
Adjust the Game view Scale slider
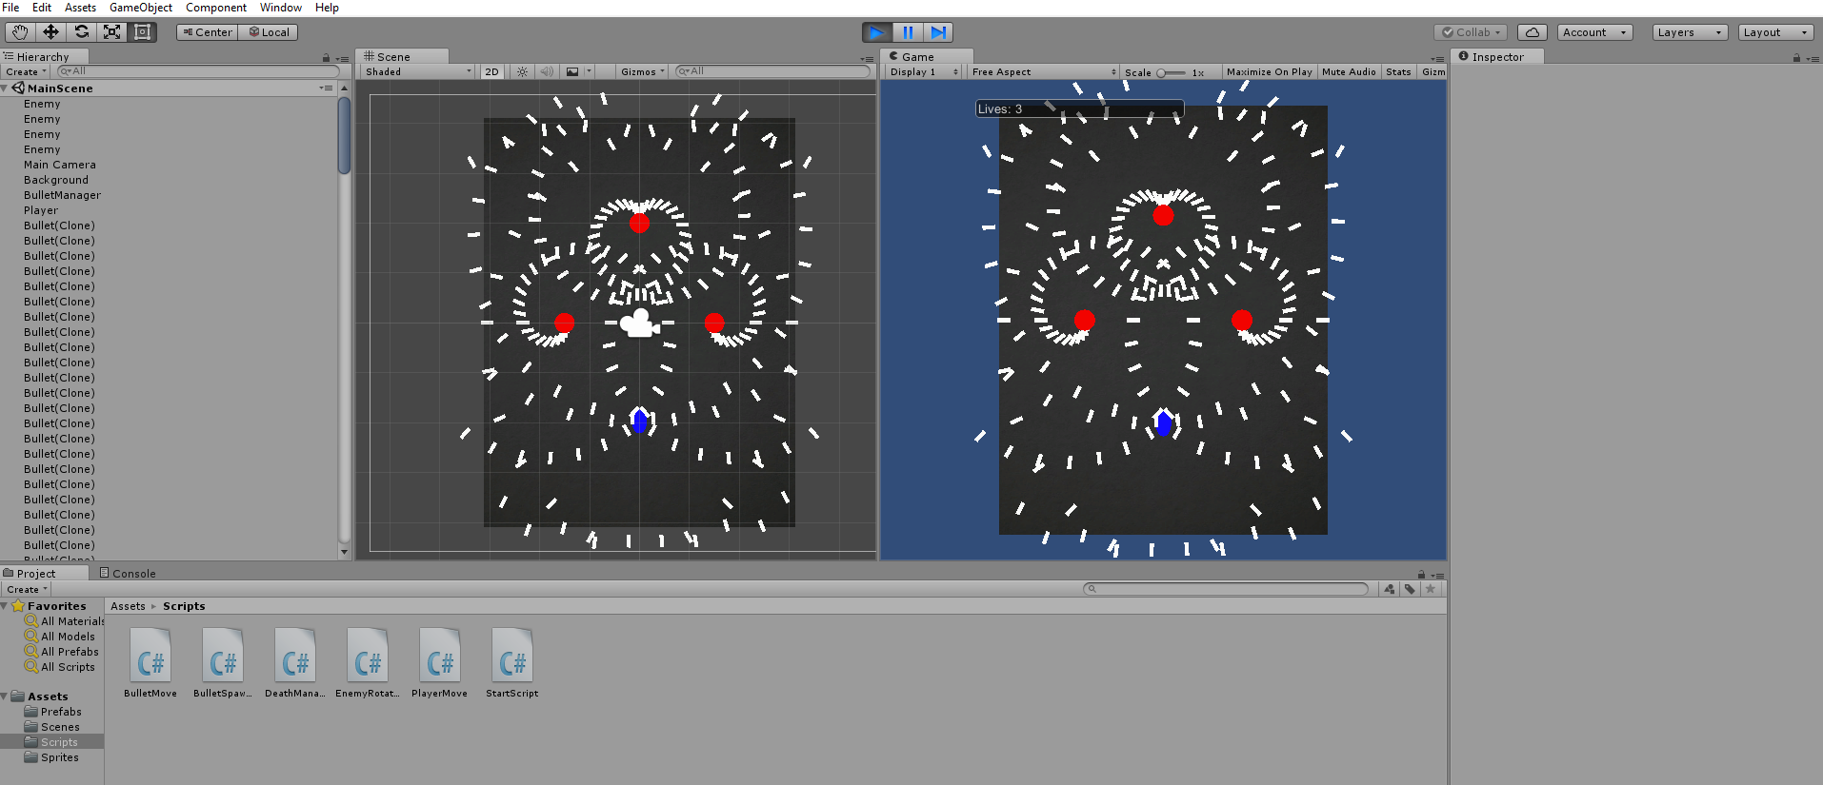tap(1171, 73)
